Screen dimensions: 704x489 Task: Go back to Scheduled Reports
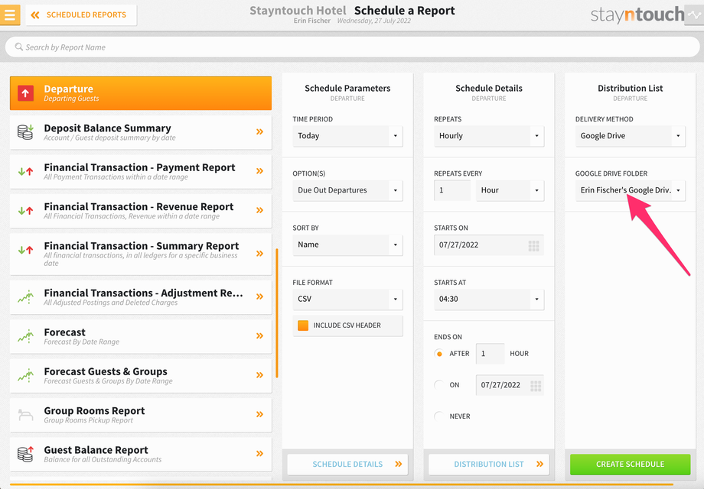click(x=81, y=15)
